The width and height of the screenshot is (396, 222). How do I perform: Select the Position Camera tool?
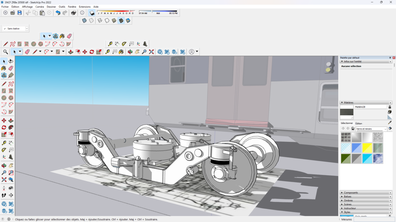click(4, 188)
